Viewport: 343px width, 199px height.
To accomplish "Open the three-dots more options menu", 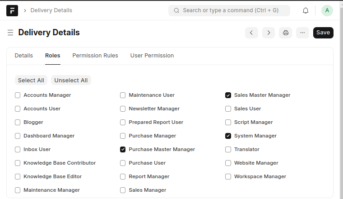I will click(x=302, y=33).
